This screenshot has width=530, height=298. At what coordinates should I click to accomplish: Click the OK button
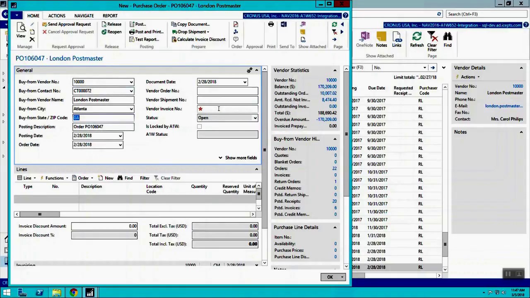coord(330,277)
